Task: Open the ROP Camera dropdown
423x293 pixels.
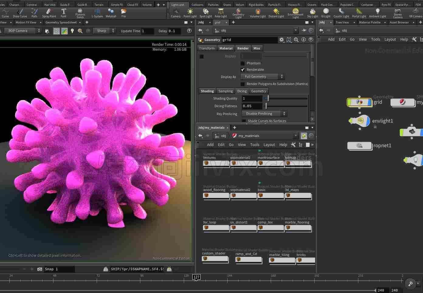Action: coord(22,31)
